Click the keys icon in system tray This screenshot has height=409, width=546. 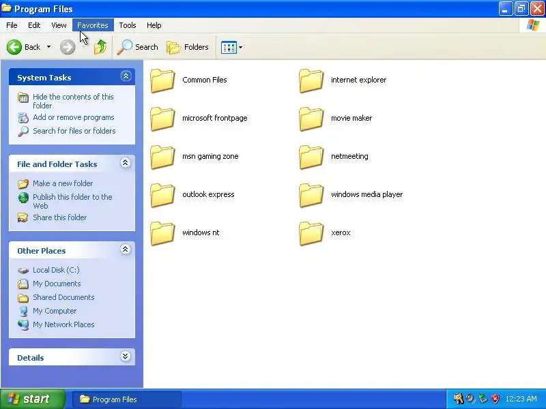pos(458,399)
